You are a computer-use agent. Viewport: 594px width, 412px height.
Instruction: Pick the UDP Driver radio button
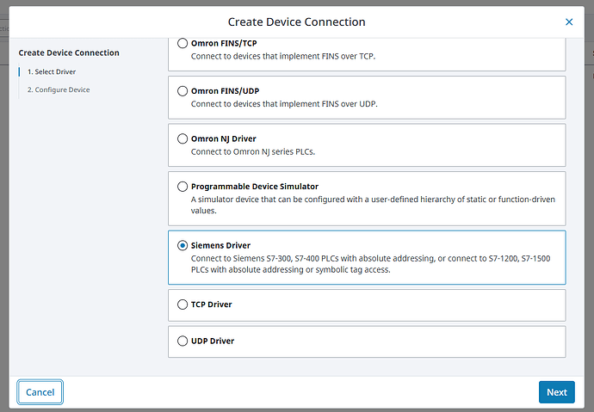[182, 341]
